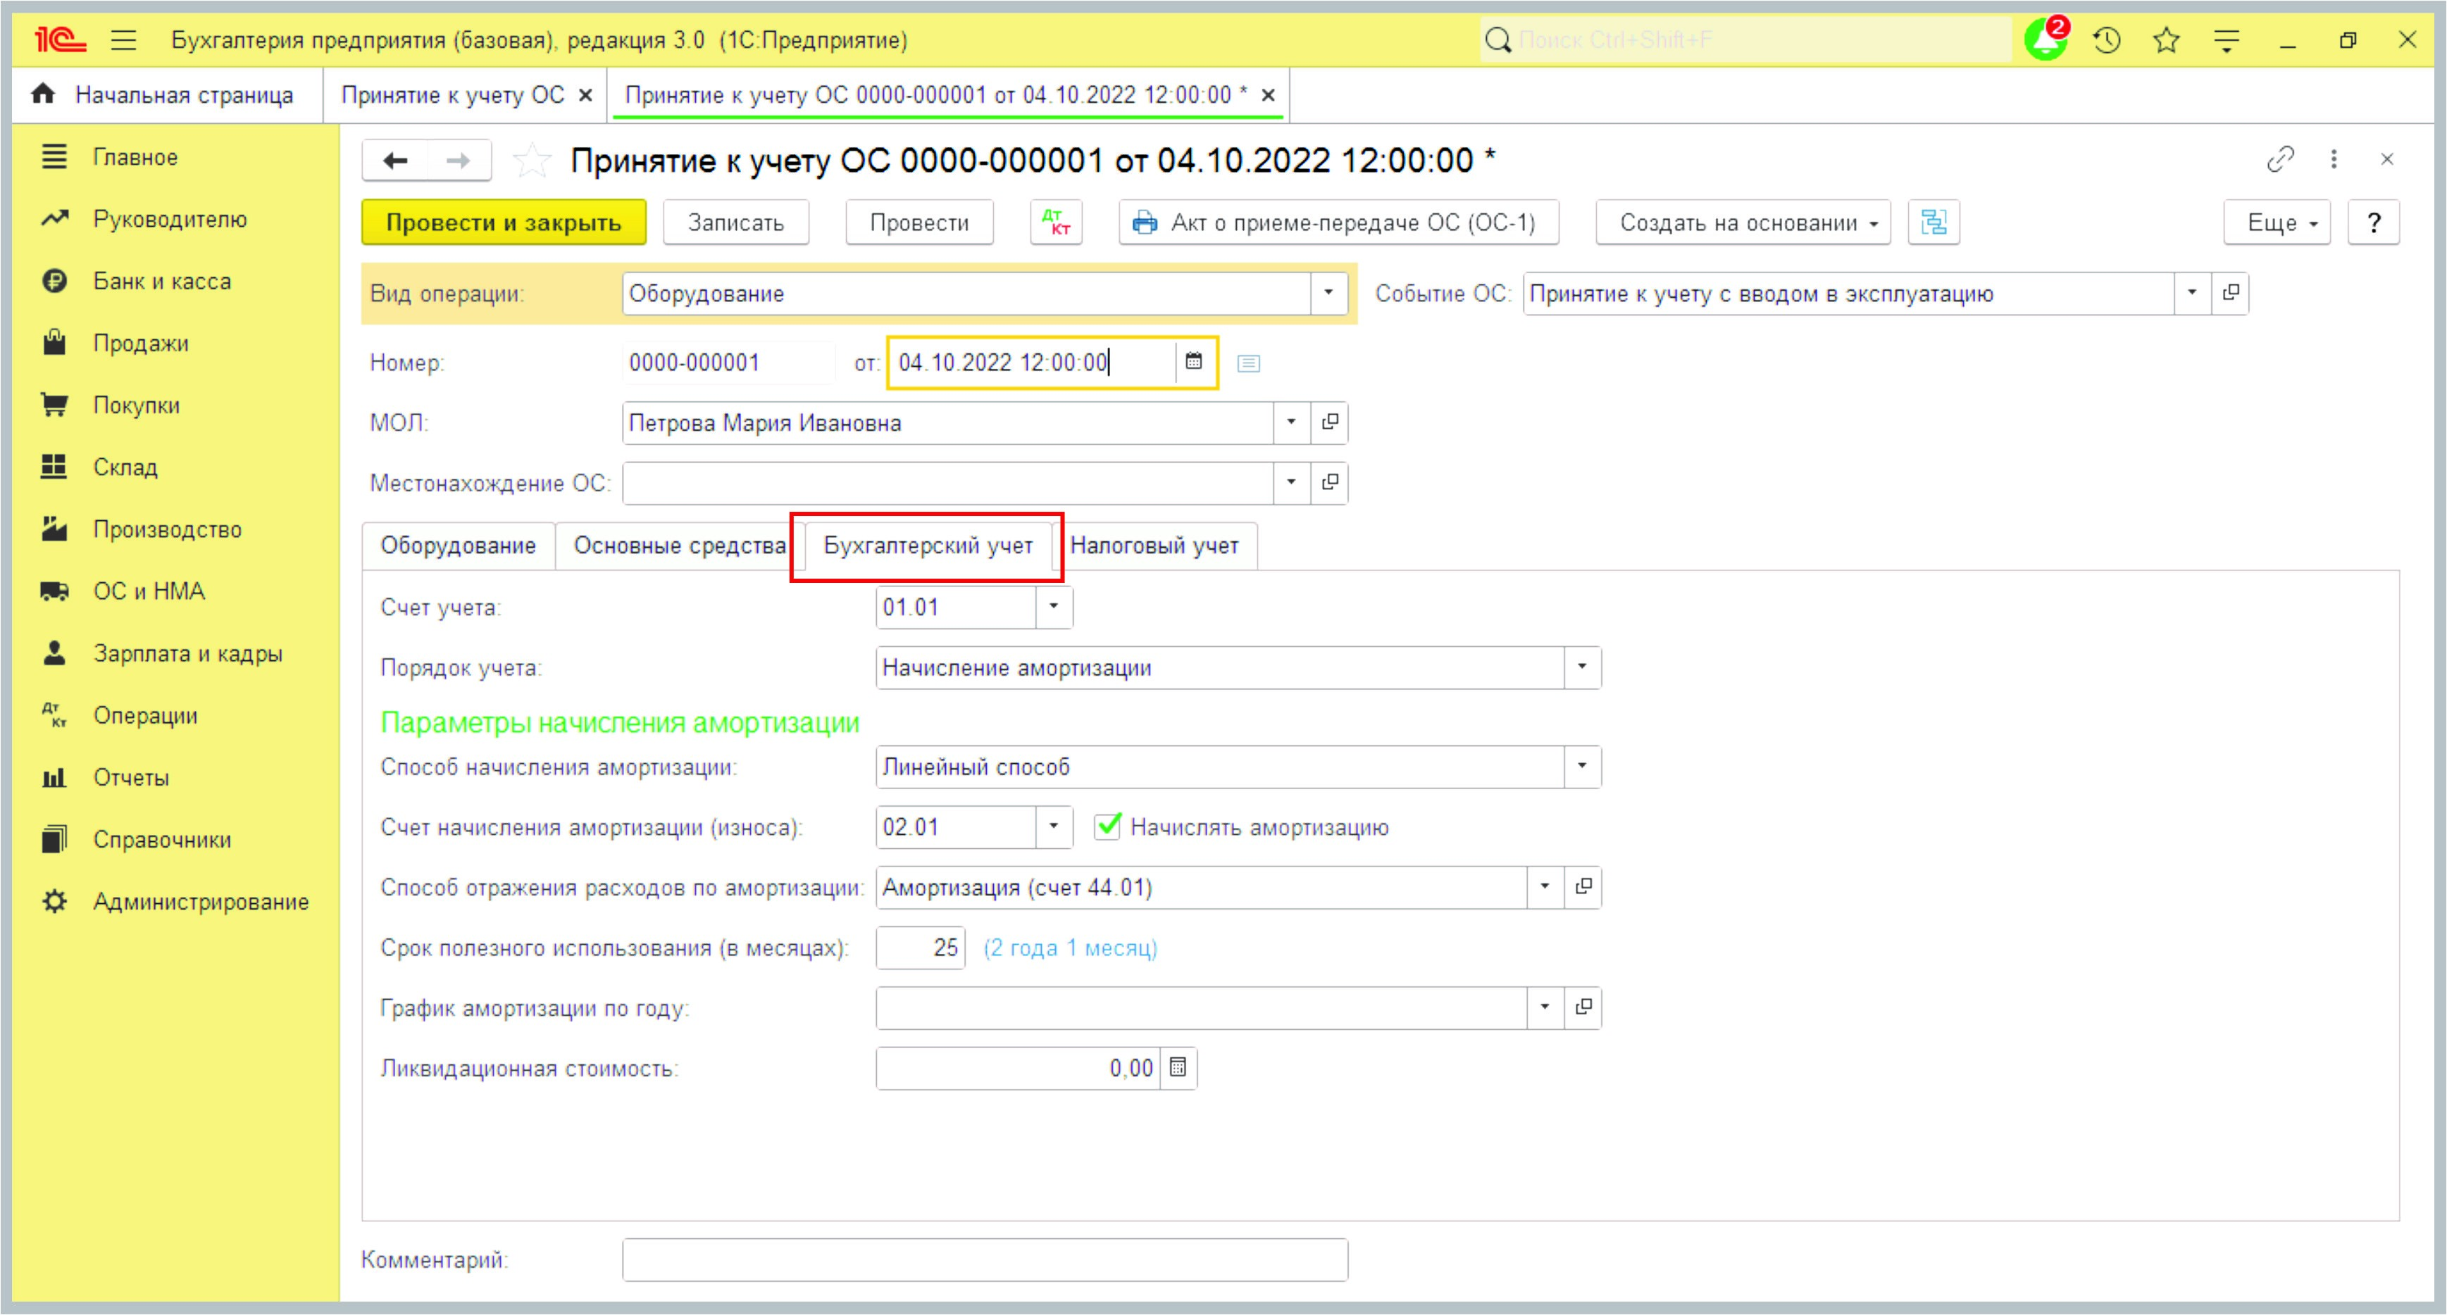
Task: Open the ОС и НМА section
Action: coord(149,591)
